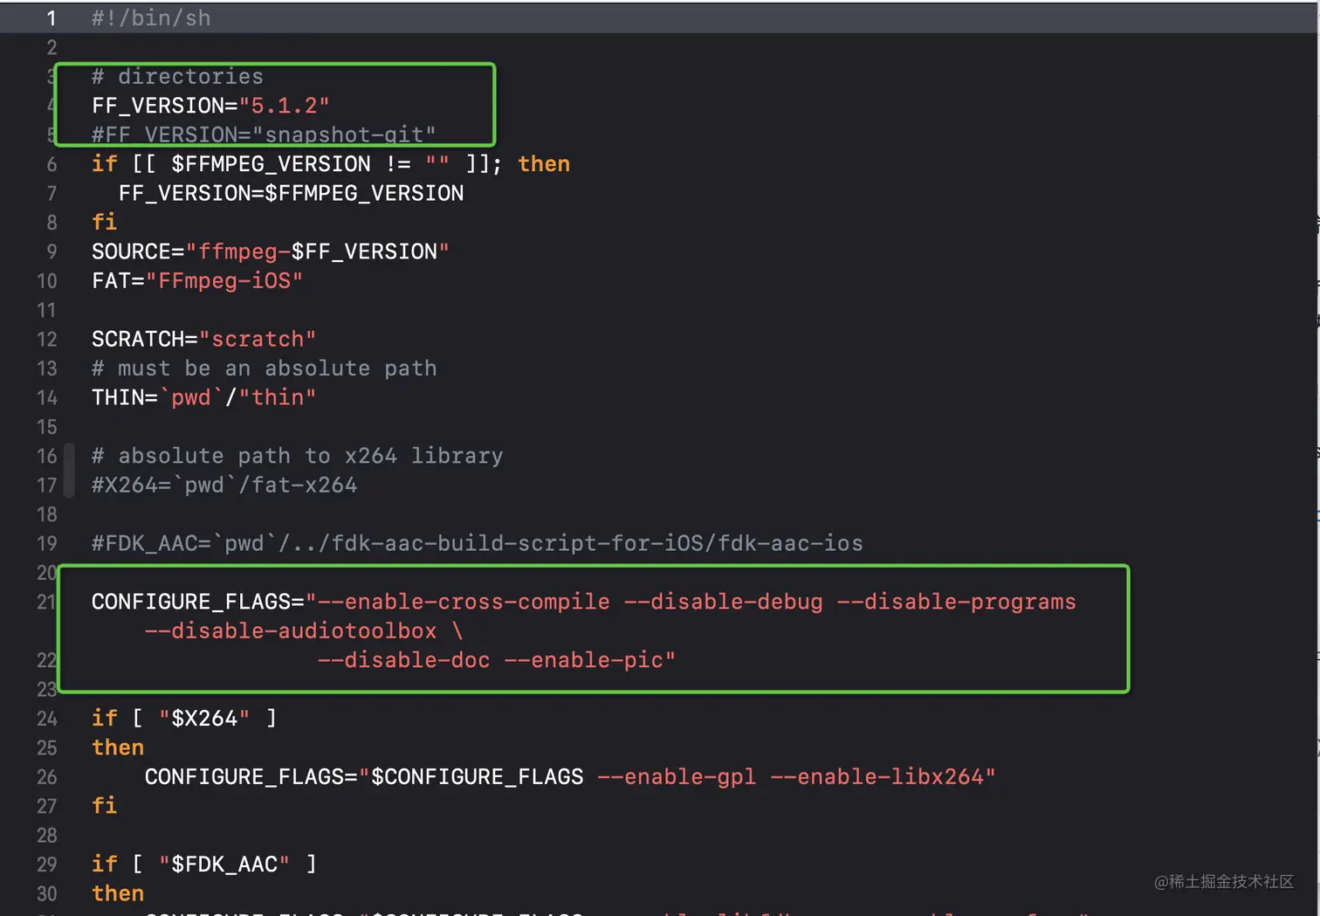Click the FAT="FFmpeg-iOS" line
This screenshot has height=916, width=1320.
pyautogui.click(x=197, y=281)
